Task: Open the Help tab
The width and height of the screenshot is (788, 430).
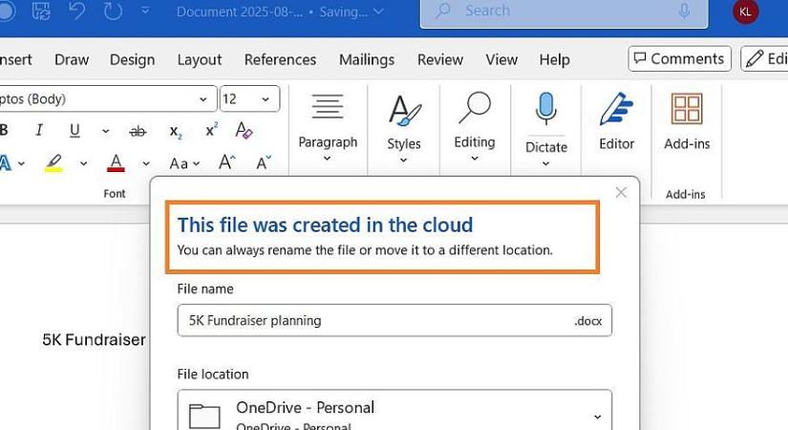Action: pyautogui.click(x=554, y=59)
